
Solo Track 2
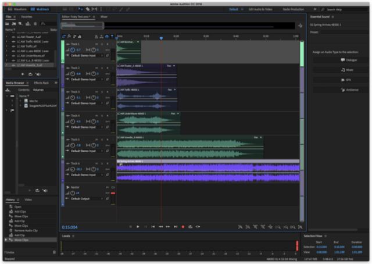(102, 68)
